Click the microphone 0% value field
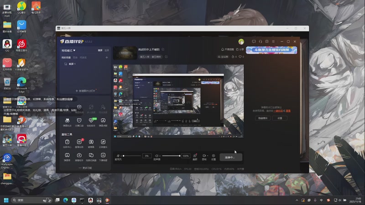This screenshot has height=205, width=365. (x=147, y=156)
